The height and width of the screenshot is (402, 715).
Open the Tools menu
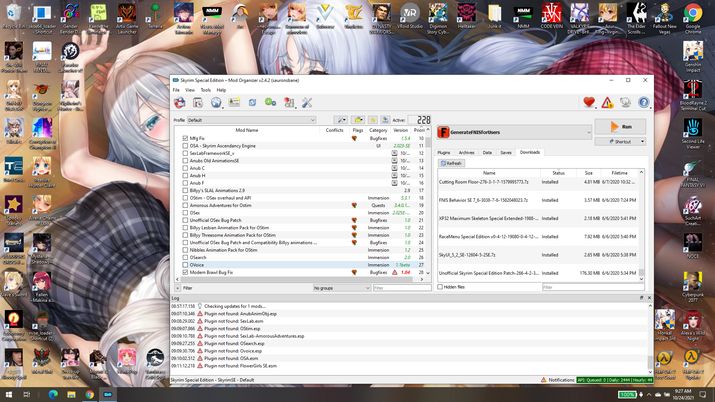(206, 90)
